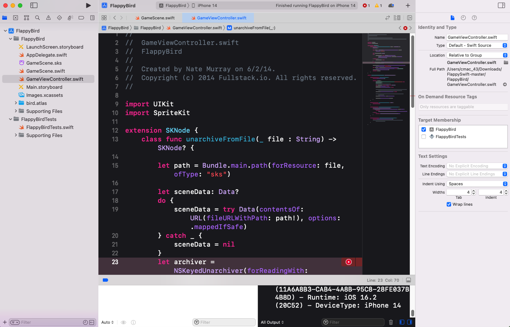This screenshot has height=327, width=510.
Task: Show the File inspector
Action: tap(452, 18)
